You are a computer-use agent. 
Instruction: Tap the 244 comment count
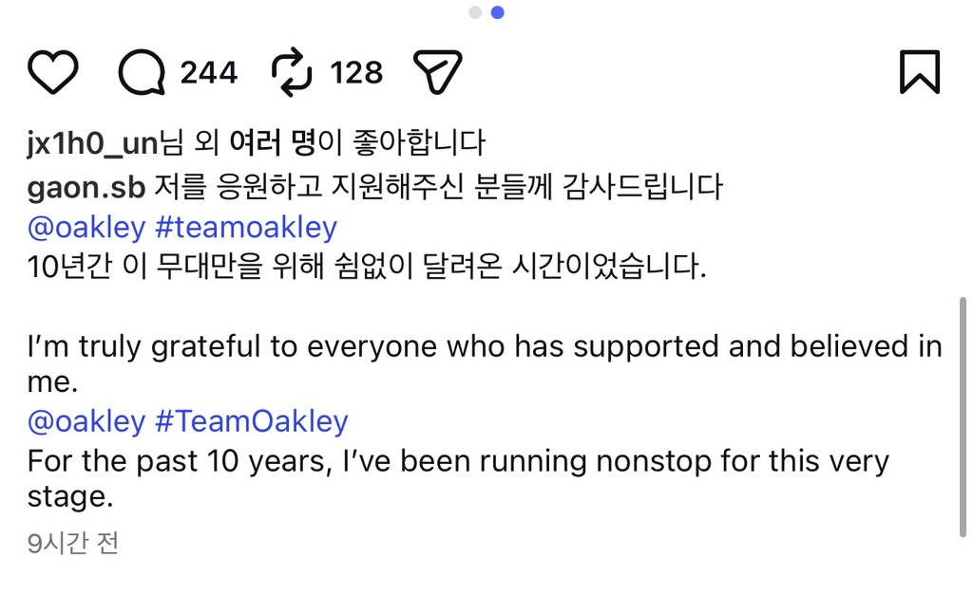[208, 72]
